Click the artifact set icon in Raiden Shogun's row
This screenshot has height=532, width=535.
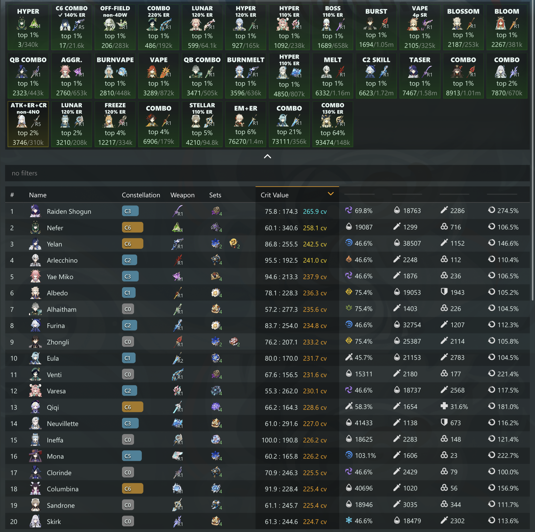(216, 211)
